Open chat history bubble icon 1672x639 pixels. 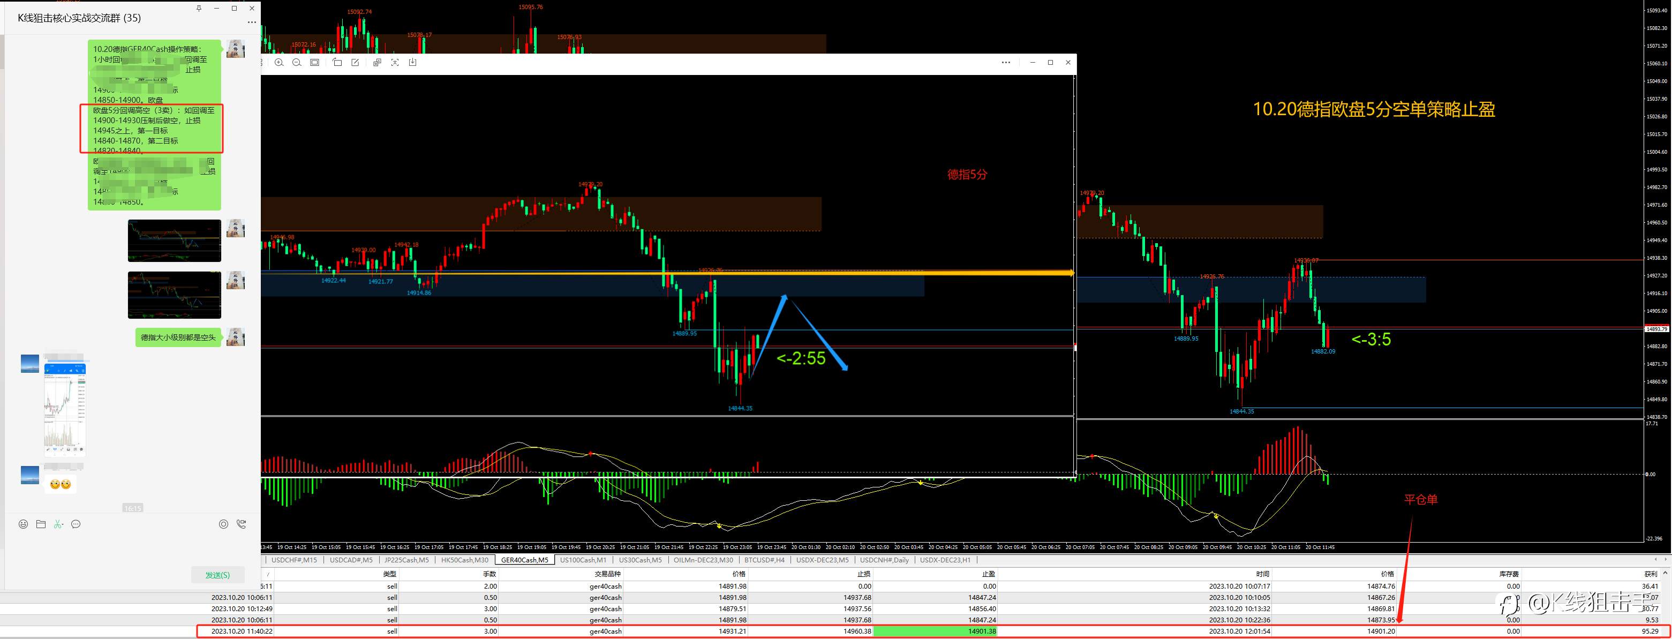pos(76,524)
